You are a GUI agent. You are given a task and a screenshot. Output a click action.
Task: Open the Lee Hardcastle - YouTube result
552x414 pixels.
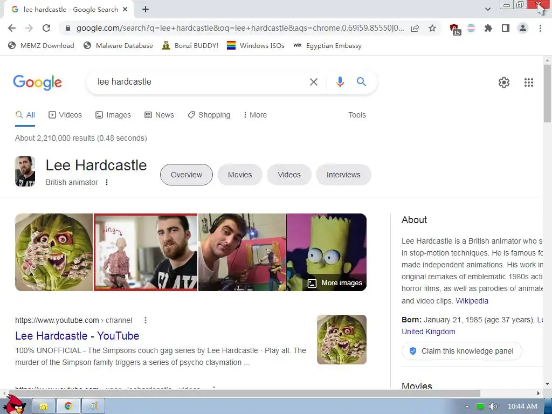point(77,336)
